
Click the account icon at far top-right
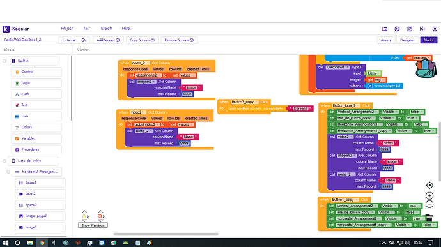(435, 29)
